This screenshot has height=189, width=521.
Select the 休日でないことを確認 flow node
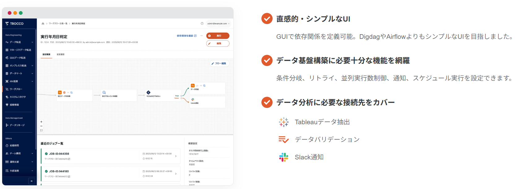point(119,95)
